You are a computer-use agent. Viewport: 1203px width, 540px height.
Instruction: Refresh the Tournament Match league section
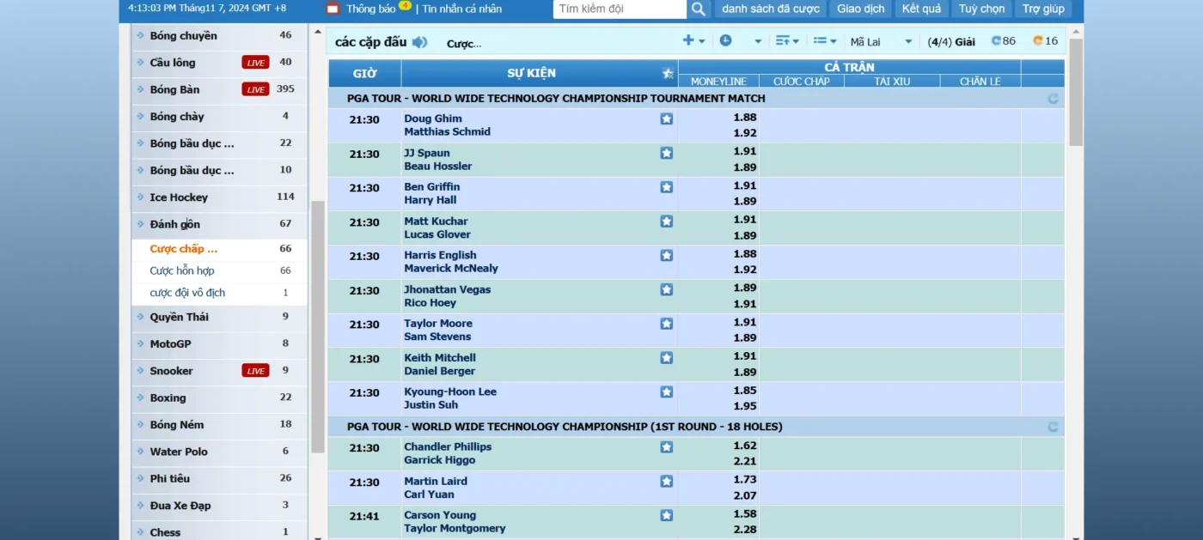tap(1053, 99)
